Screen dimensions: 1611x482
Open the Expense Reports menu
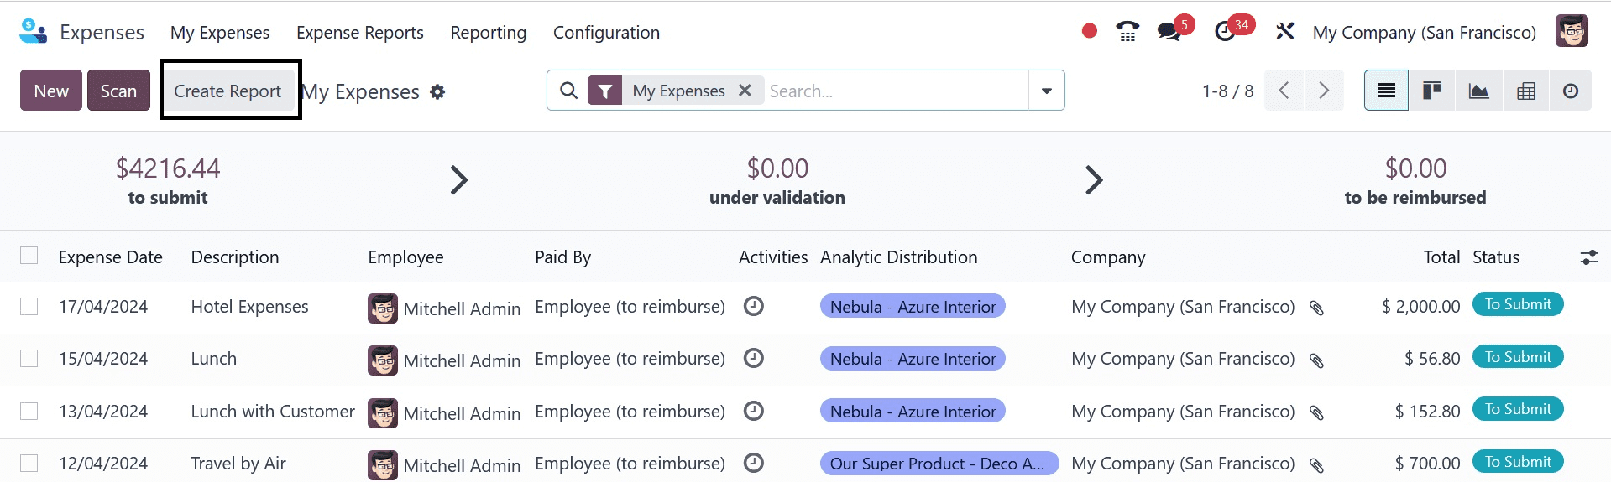[360, 33]
